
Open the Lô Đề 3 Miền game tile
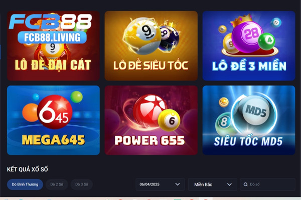(249, 45)
